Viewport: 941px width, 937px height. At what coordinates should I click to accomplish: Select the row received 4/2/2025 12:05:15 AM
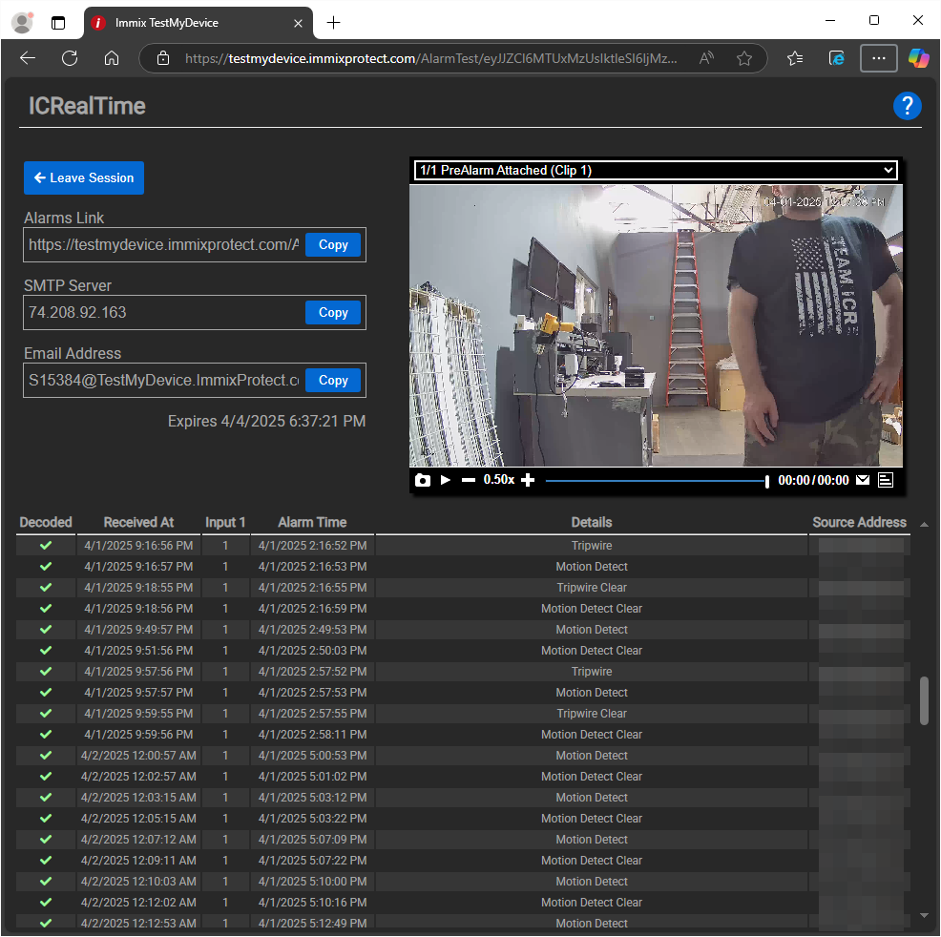[x=463, y=819]
